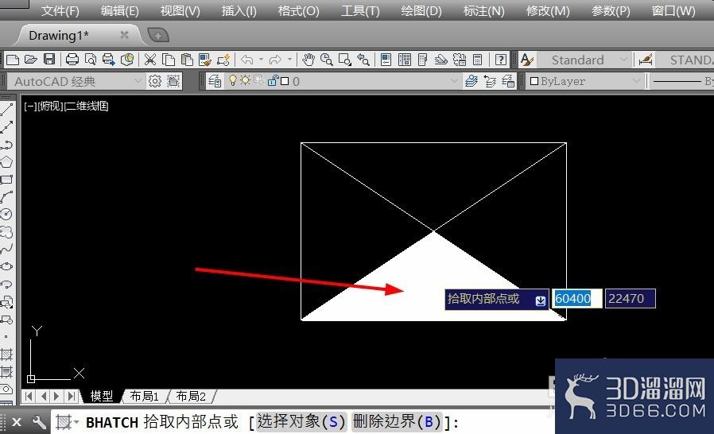Open the ByLayer color dropdown
The height and width of the screenshot is (434, 714).
pyautogui.click(x=635, y=81)
